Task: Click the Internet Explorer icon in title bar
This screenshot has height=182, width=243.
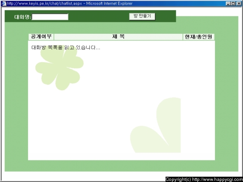Action: [x=3, y=3]
